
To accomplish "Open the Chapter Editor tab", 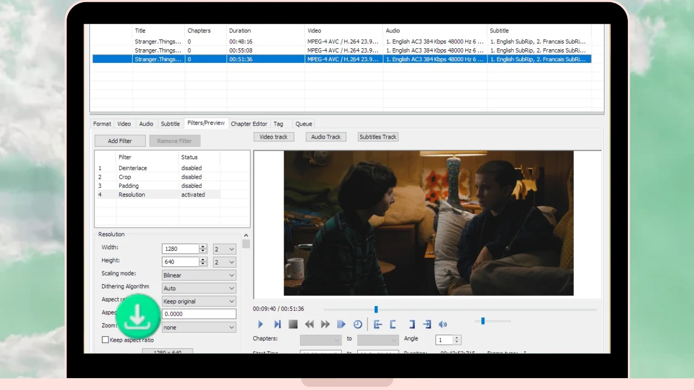I will pyautogui.click(x=249, y=123).
